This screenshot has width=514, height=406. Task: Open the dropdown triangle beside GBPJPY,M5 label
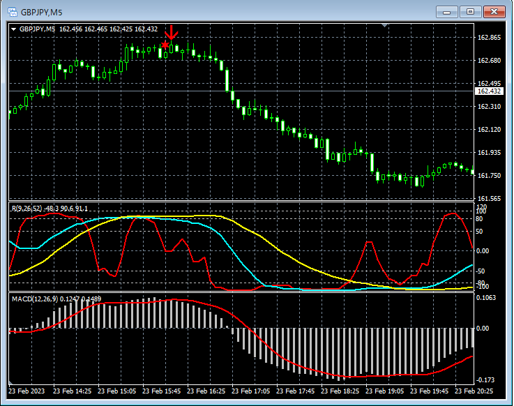(x=14, y=29)
